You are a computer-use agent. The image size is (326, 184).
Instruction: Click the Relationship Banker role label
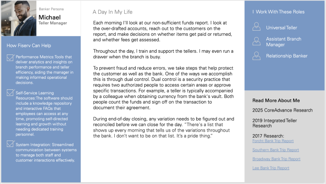(287, 56)
